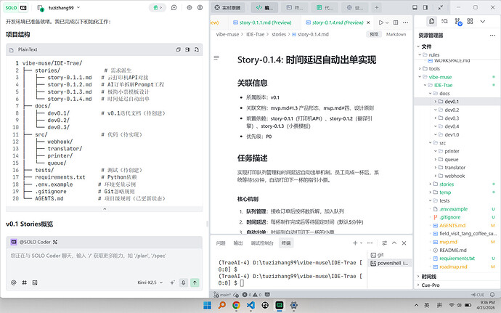Open chat settings gear icon
Screen dimensions: 501x313
[x=190, y=8]
